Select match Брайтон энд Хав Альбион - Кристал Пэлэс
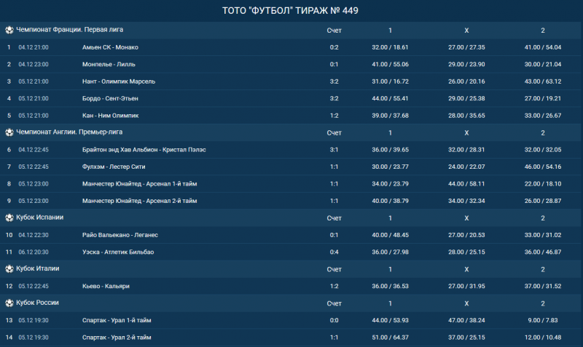 (x=144, y=150)
